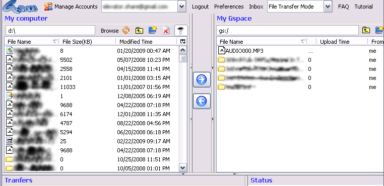Screen dimensions: 384x186
Task: Select the folder modified 10/05/2008 01:01 PM
Action: tap(92, 168)
